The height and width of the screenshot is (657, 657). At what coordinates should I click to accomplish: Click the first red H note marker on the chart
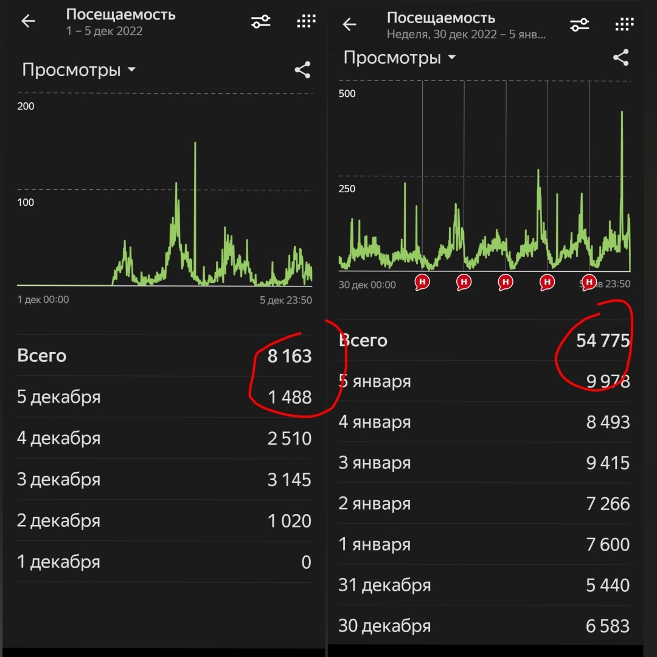click(422, 282)
